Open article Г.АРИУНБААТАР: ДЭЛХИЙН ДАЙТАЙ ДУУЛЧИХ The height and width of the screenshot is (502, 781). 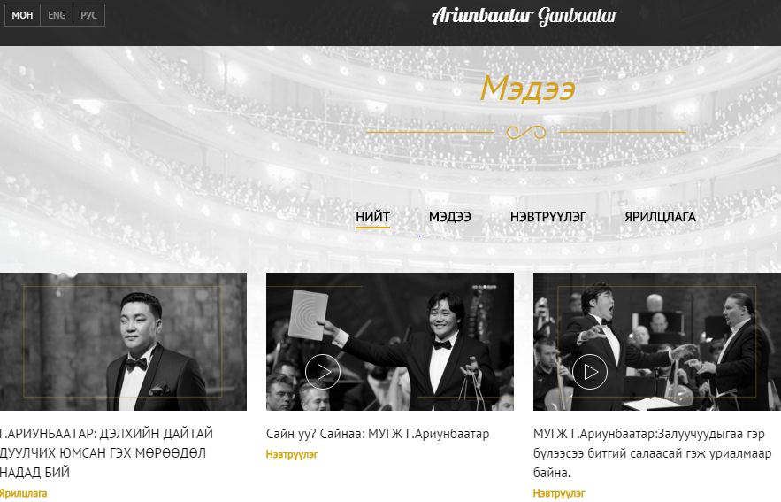point(107,452)
